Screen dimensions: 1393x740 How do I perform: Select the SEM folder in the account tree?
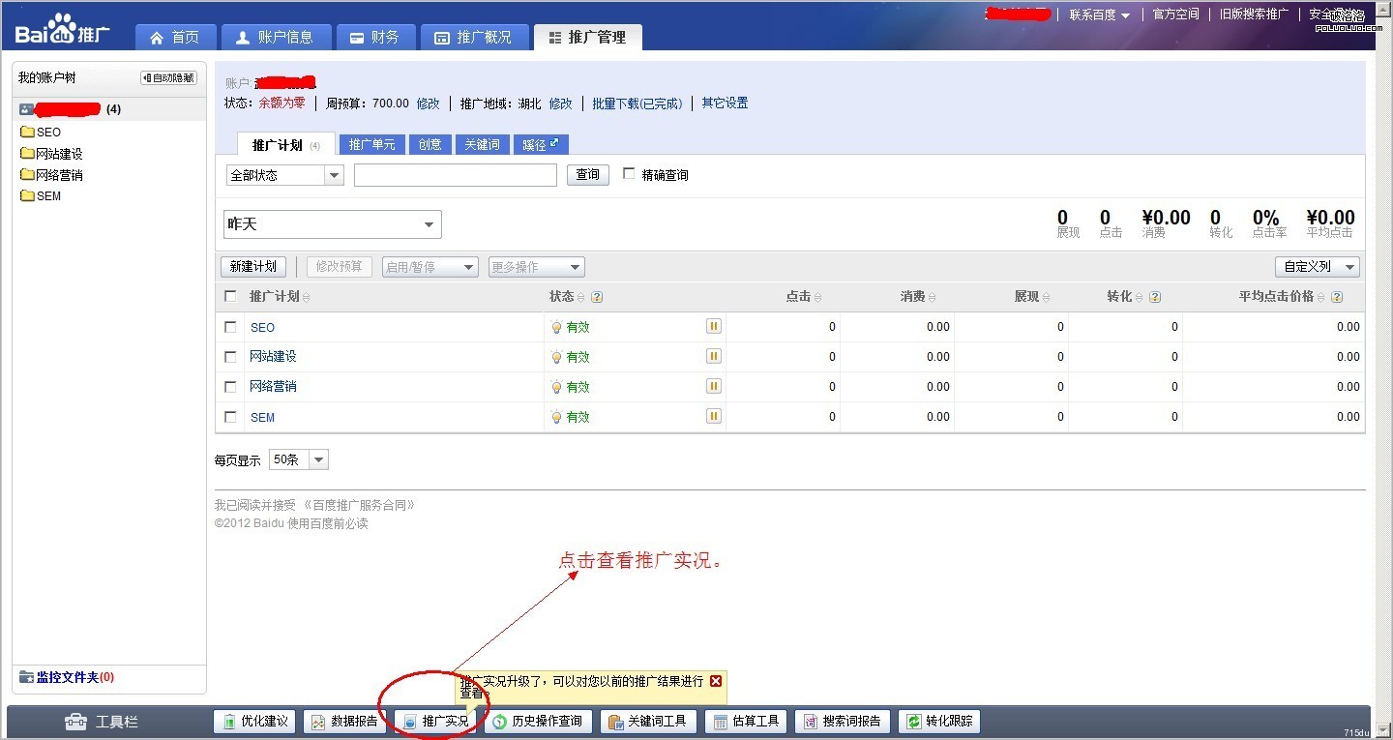coord(41,195)
